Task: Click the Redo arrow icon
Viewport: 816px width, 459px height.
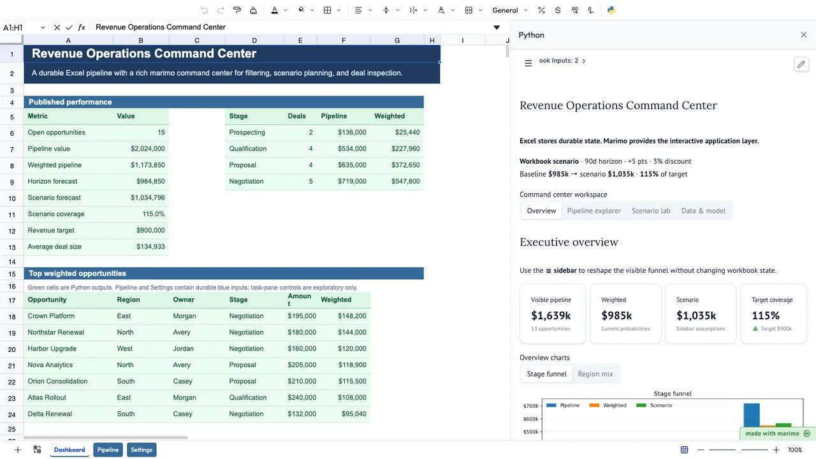Action: [x=221, y=10]
